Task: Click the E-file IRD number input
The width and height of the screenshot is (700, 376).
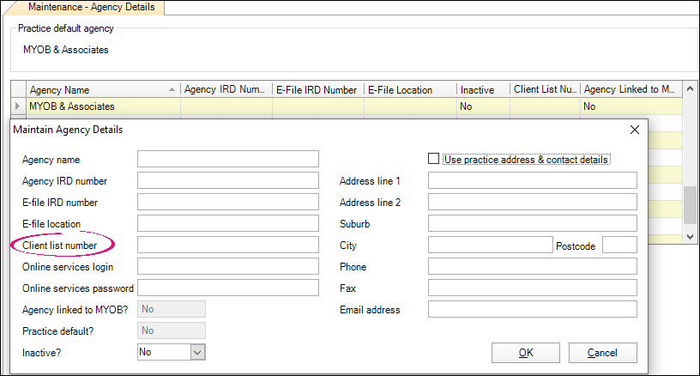Action: click(x=227, y=203)
